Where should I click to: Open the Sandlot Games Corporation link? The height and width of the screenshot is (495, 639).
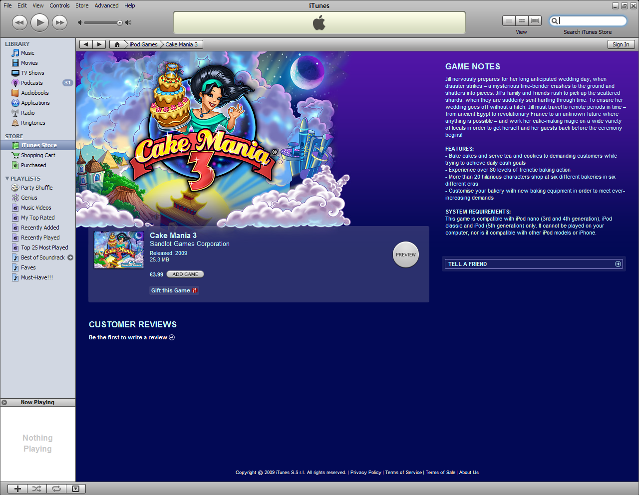[x=190, y=244]
